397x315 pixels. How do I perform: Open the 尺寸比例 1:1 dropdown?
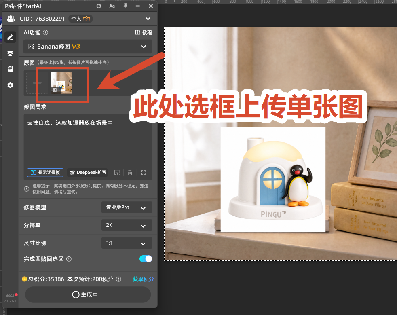click(x=127, y=243)
